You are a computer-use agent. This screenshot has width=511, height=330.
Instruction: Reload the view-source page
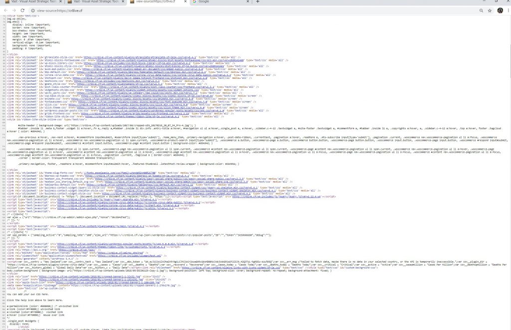[22, 10]
